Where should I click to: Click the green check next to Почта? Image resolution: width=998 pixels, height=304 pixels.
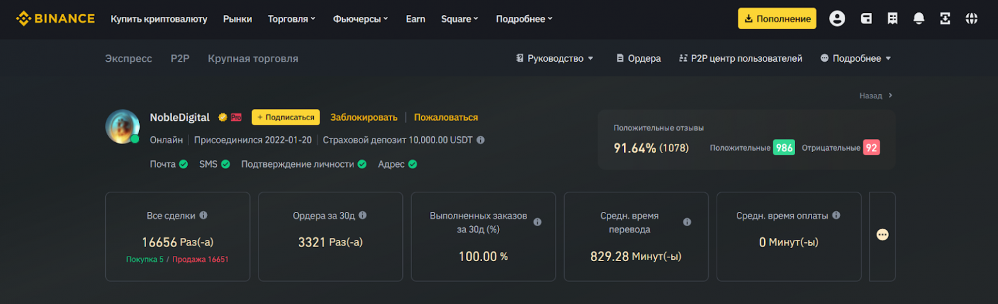coord(183,164)
